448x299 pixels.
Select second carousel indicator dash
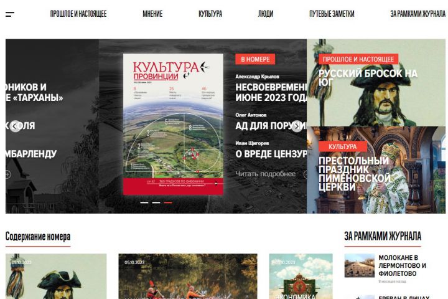coord(156,202)
